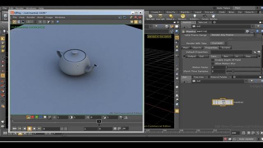
Task: Step one frame back in MPlay
Action: (x=19, y=129)
